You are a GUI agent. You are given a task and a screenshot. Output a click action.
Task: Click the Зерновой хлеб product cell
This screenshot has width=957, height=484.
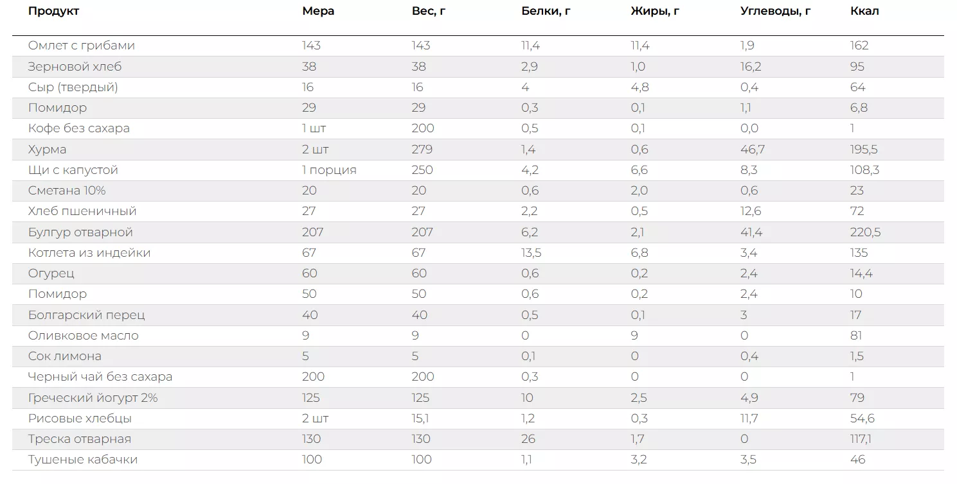(x=75, y=67)
